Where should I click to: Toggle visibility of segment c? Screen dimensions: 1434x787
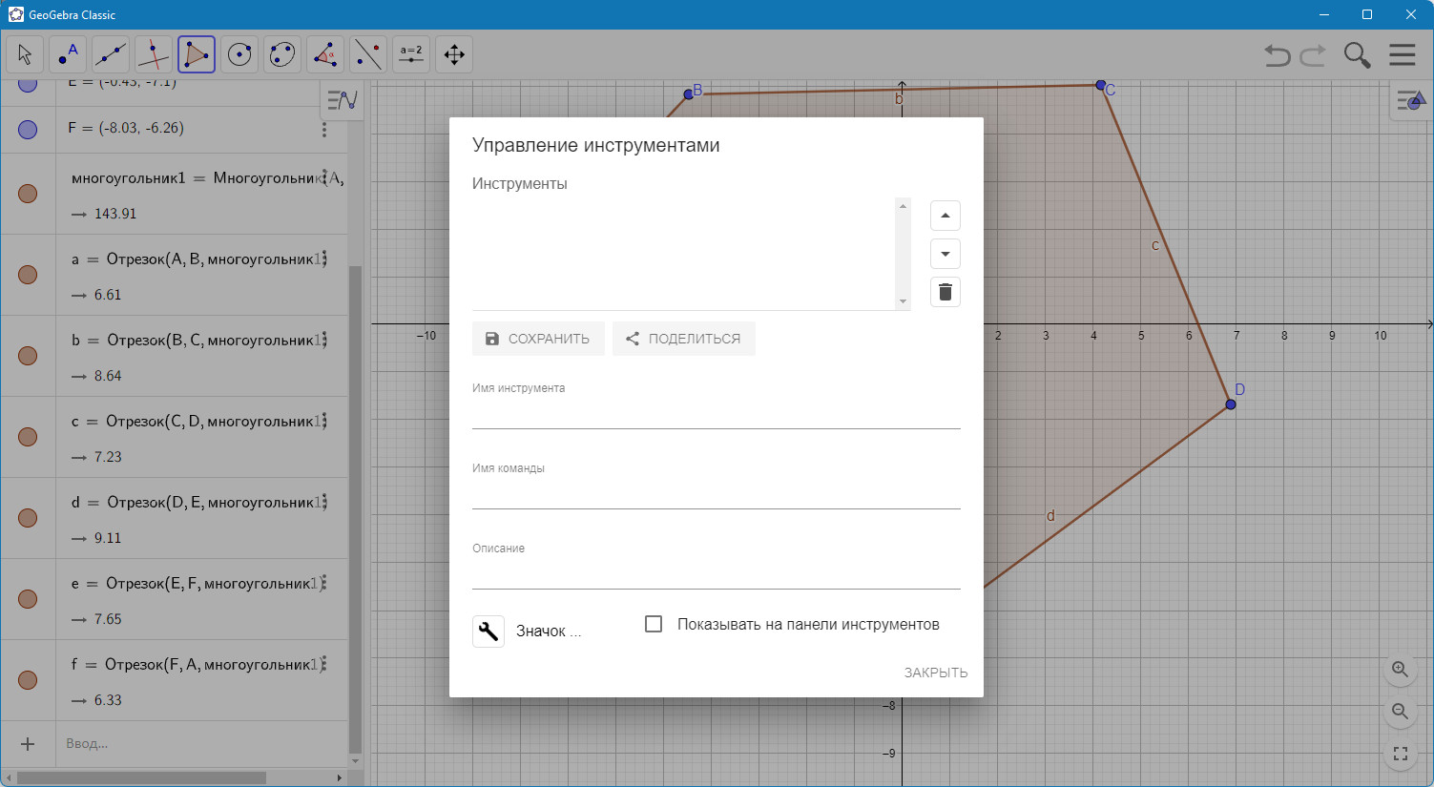point(28,437)
